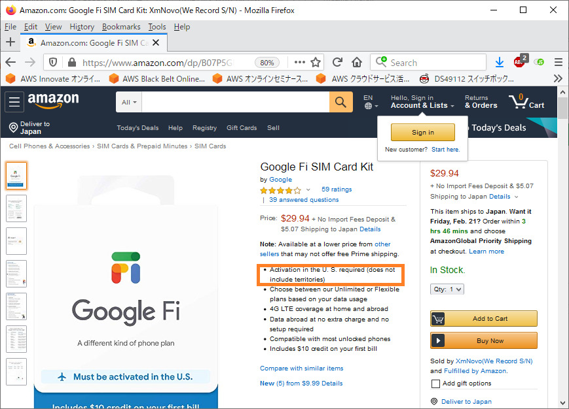Expand the star ratings breakdown arrow
Image resolution: width=569 pixels, height=409 pixels.
click(308, 189)
